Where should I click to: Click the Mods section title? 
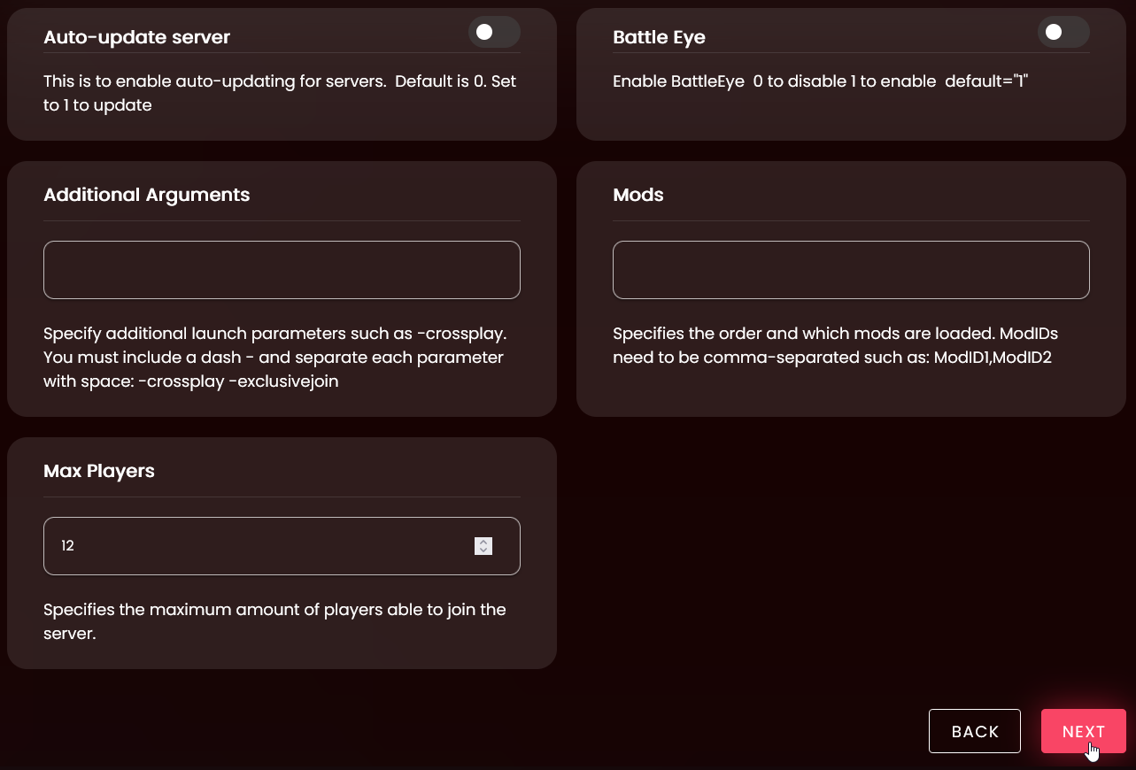[638, 195]
